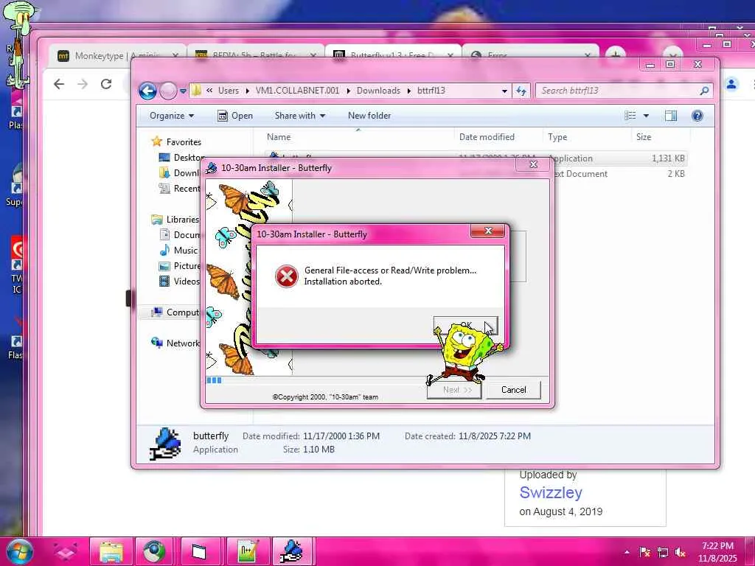
Task: Select Network in the navigation pane
Action: pos(175,343)
